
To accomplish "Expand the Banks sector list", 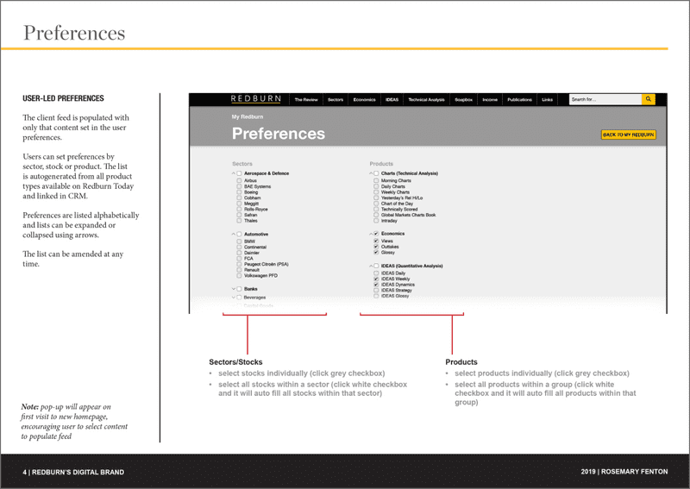I will click(x=234, y=289).
